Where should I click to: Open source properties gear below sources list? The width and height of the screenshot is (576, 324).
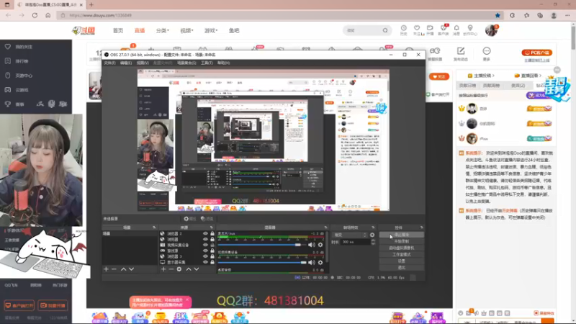[179, 269]
